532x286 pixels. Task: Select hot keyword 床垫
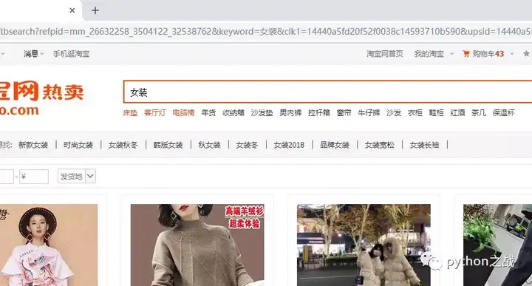[x=130, y=112]
